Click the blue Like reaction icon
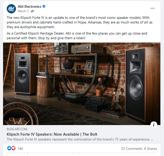164x156 pixels. [x=9, y=148]
